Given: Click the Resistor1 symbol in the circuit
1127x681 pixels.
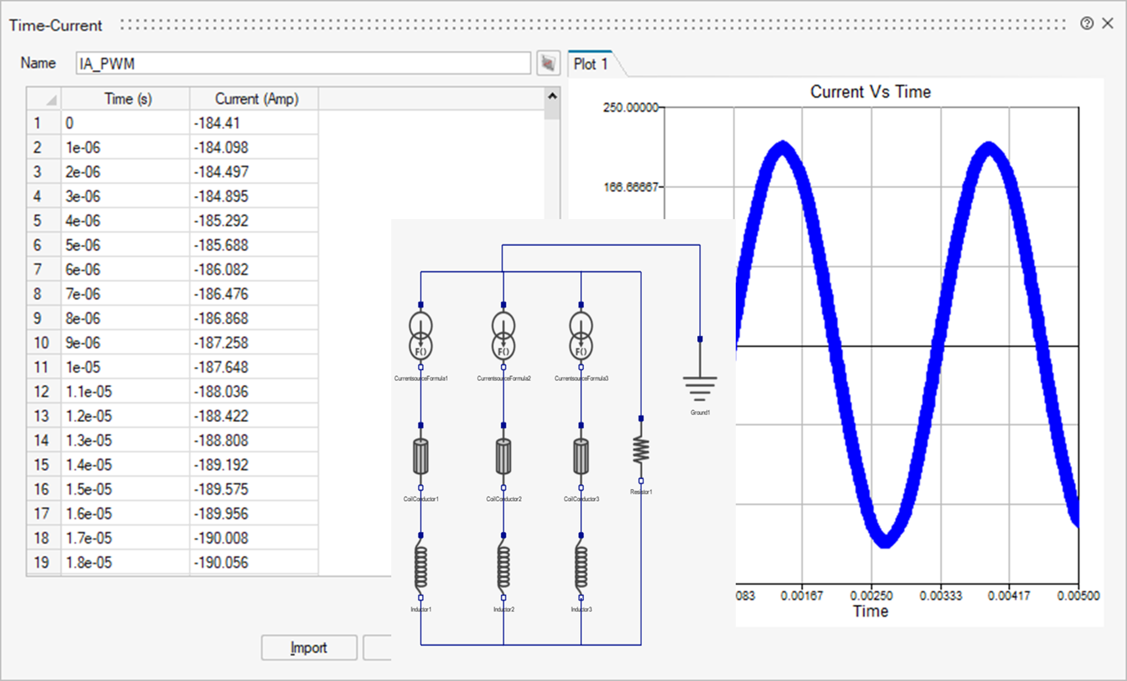Looking at the screenshot, I should click(641, 450).
